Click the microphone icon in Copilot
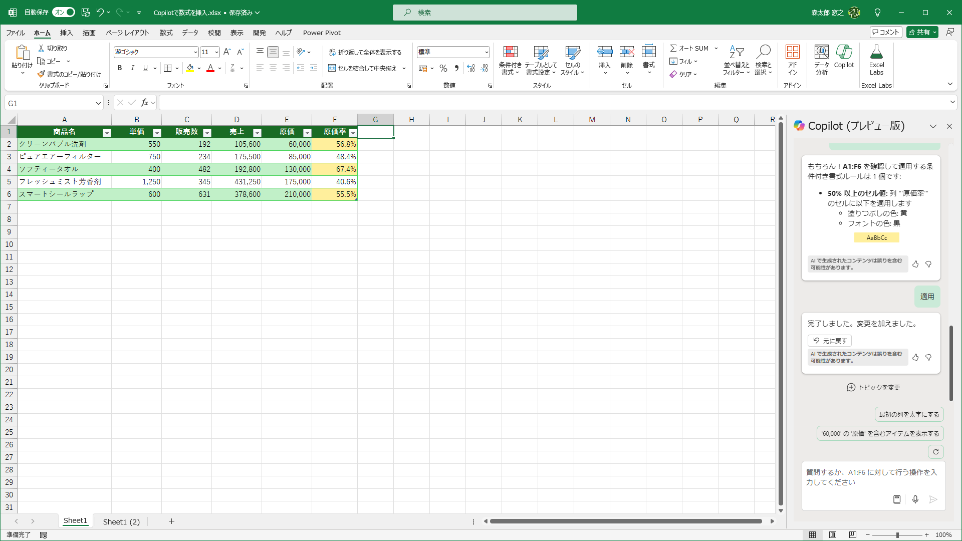Viewport: 962px width, 541px height. (915, 499)
